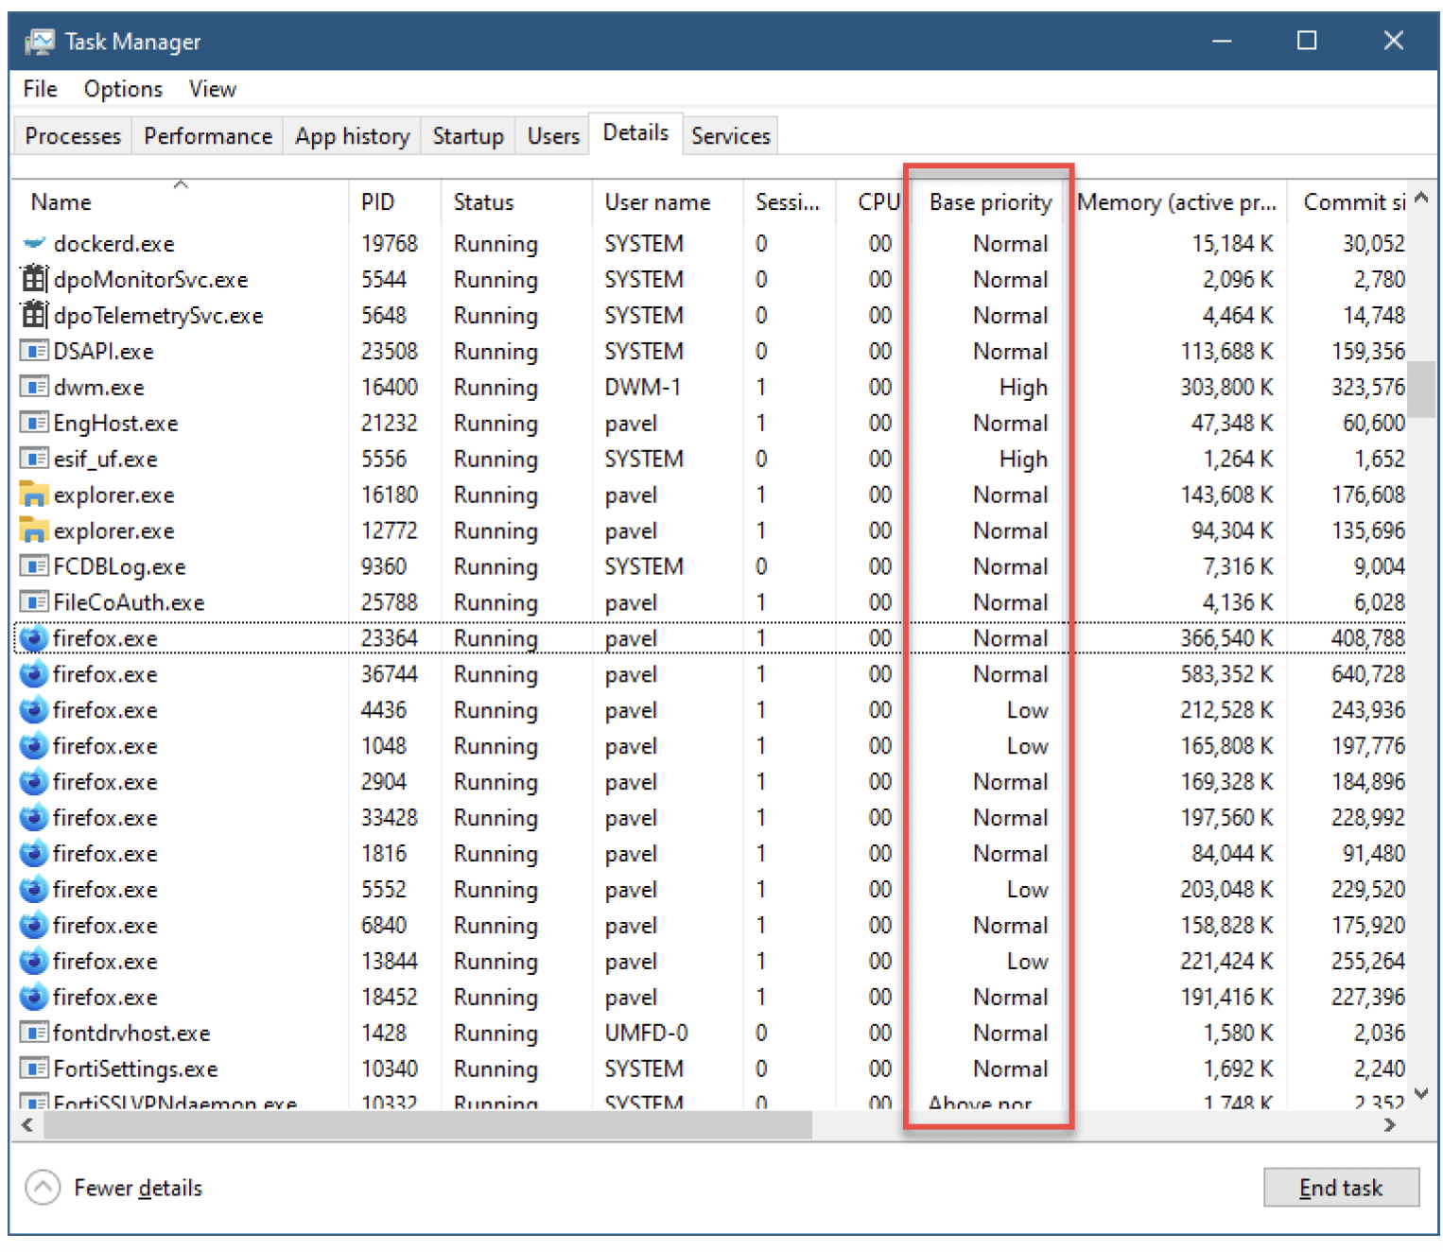Click 583,352 K memory value
Image resolution: width=1443 pixels, height=1252 pixels.
pos(1226,675)
